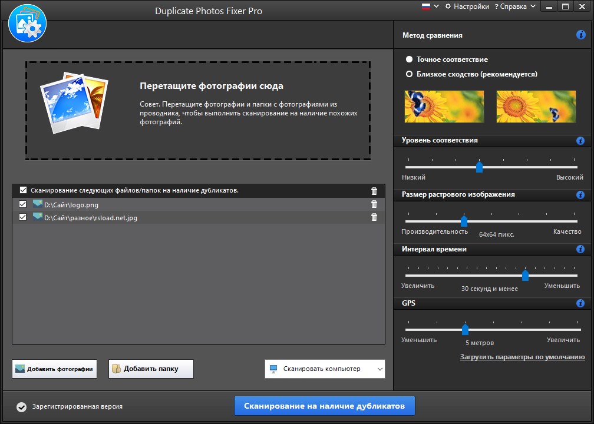Click Загрузить параметры по умолчанию link
594x424 pixels.
522,357
